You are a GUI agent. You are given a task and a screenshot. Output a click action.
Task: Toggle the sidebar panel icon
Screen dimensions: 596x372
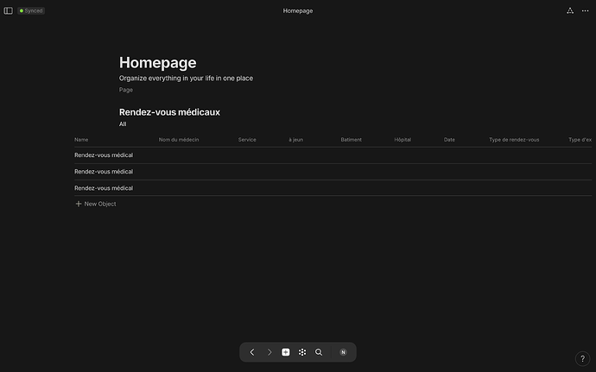(x=8, y=10)
